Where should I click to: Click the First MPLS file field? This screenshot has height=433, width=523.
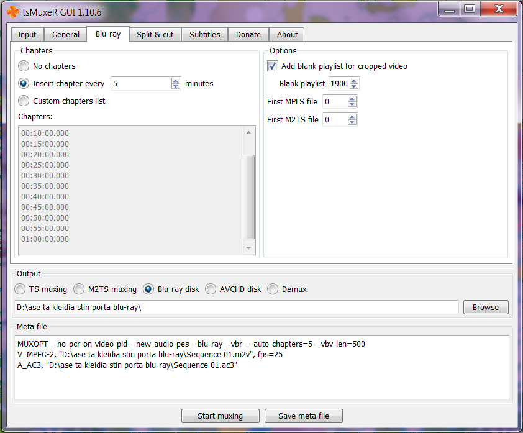click(x=335, y=101)
